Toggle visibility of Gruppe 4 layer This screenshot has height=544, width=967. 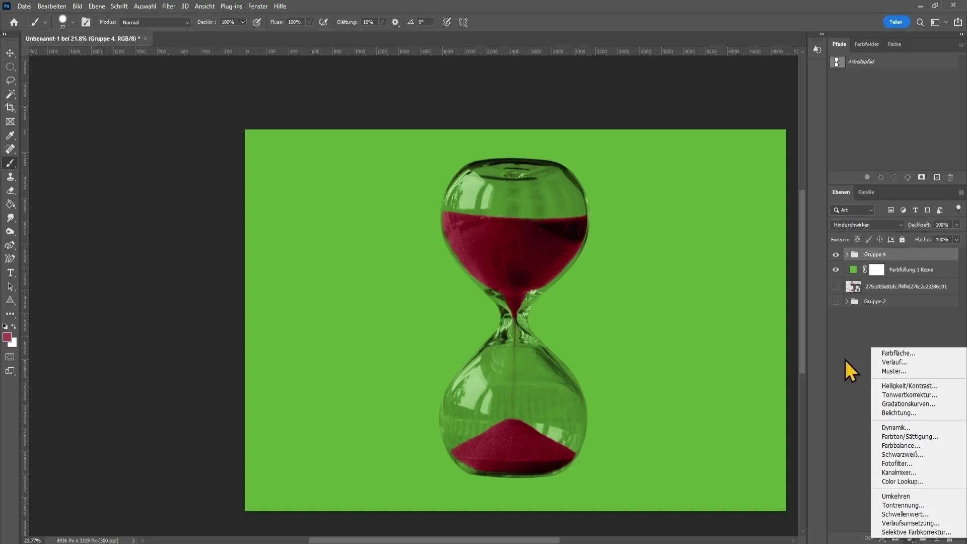click(836, 254)
